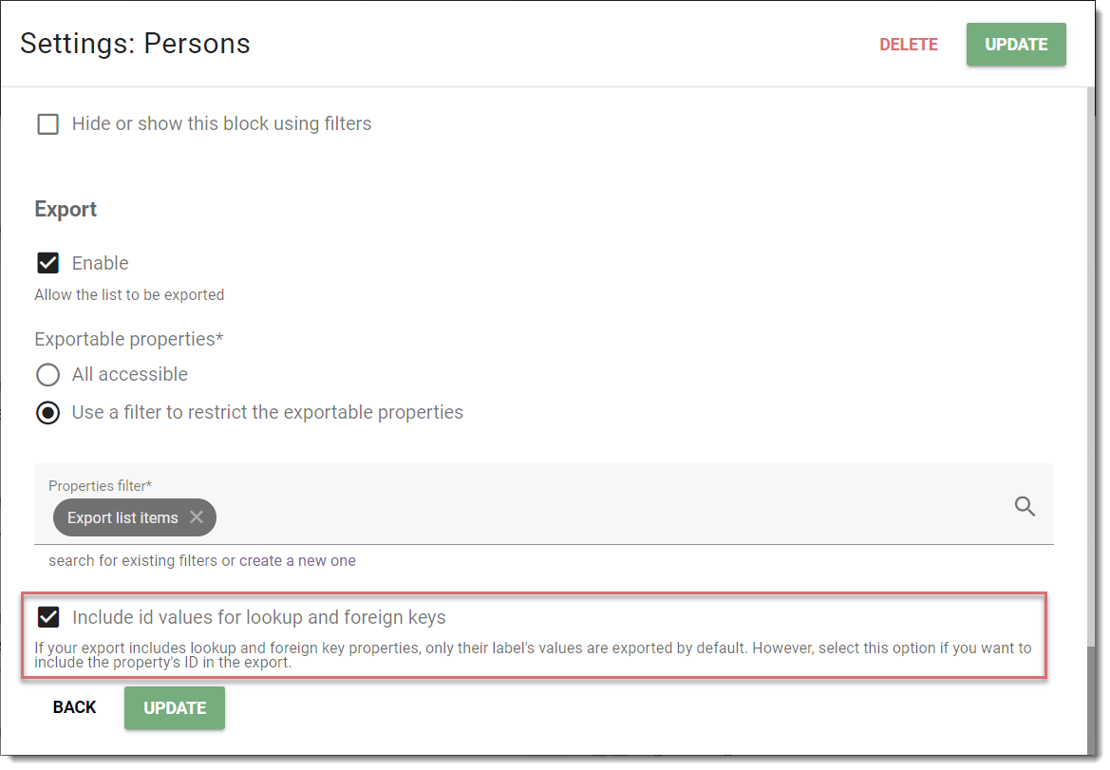Click the UPDATE button in the header

1016,45
